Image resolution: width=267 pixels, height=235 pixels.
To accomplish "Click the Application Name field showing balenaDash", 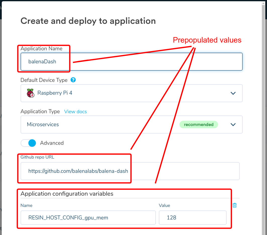I will [100, 61].
